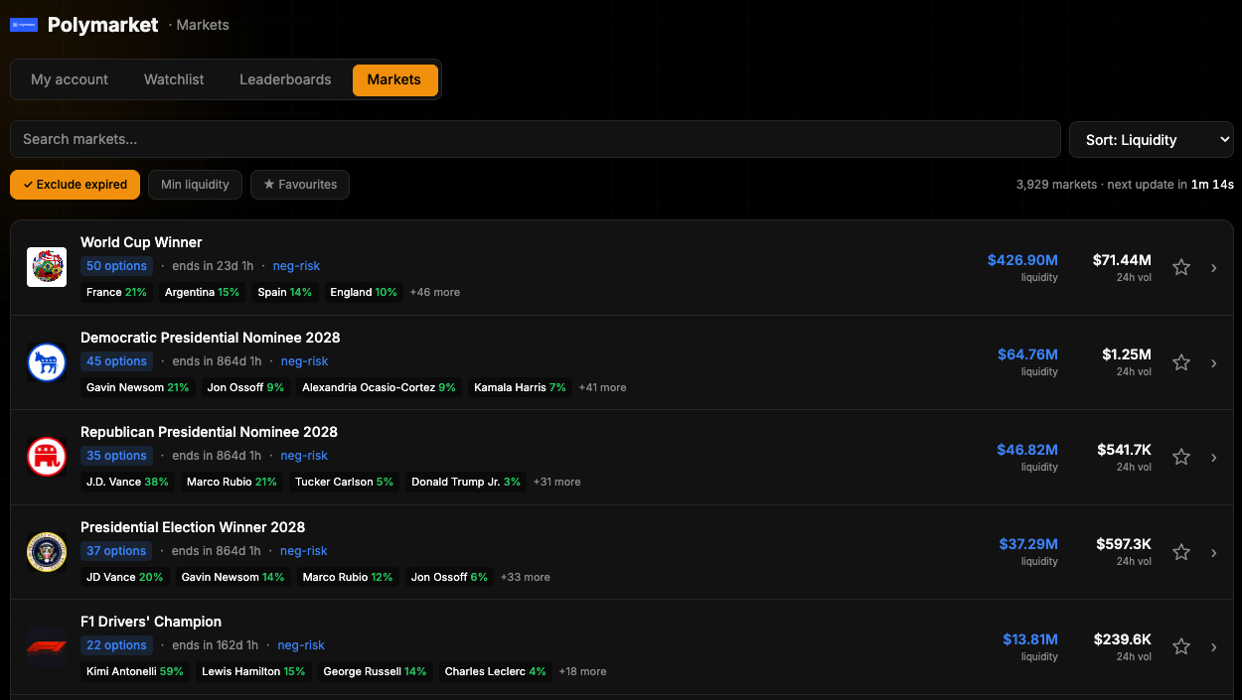Select the Alexandria Ocasio-Cortez 9% chip
1242x700 pixels.
pyautogui.click(x=379, y=387)
